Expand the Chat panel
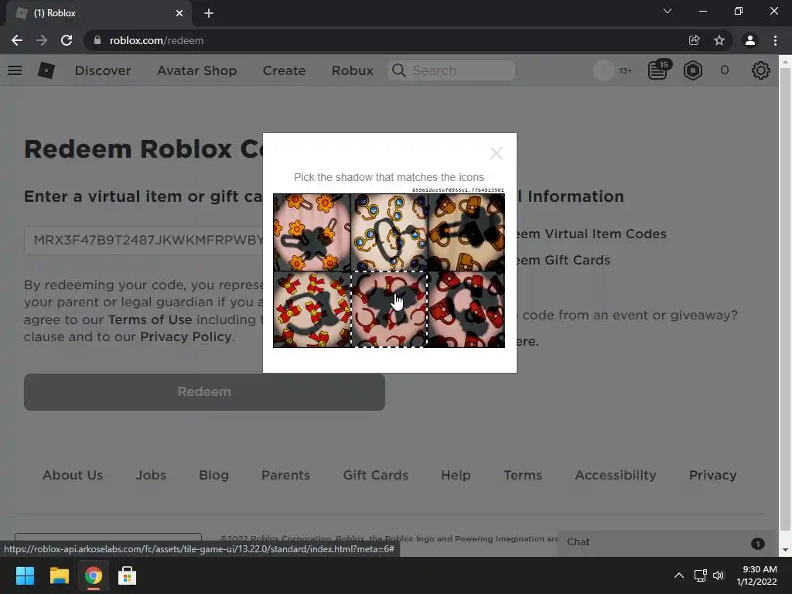 click(x=666, y=542)
